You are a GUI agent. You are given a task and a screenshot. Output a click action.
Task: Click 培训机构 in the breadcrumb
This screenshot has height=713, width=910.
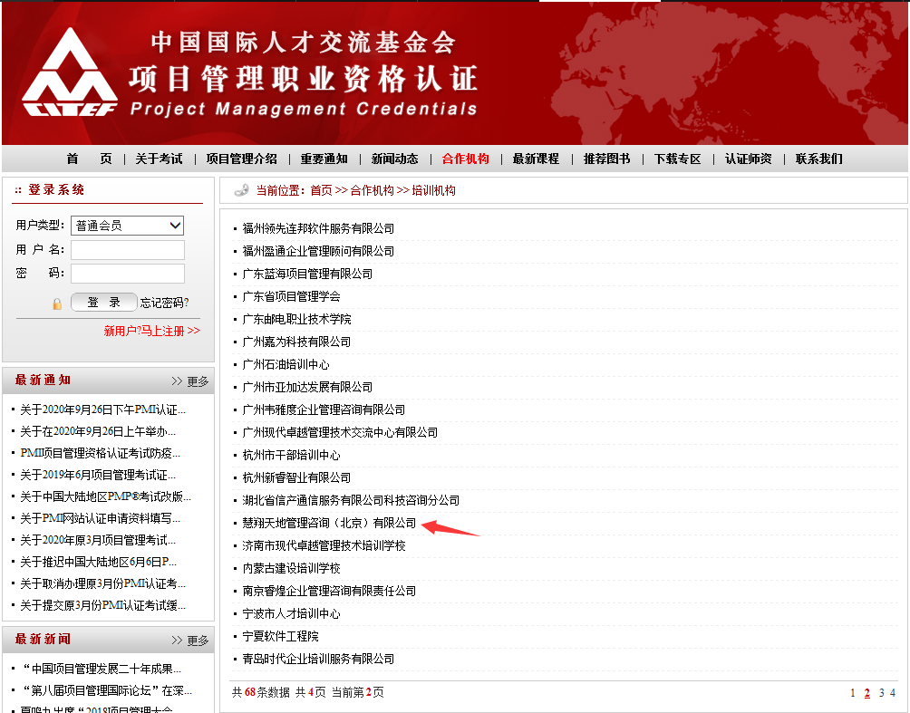[433, 190]
